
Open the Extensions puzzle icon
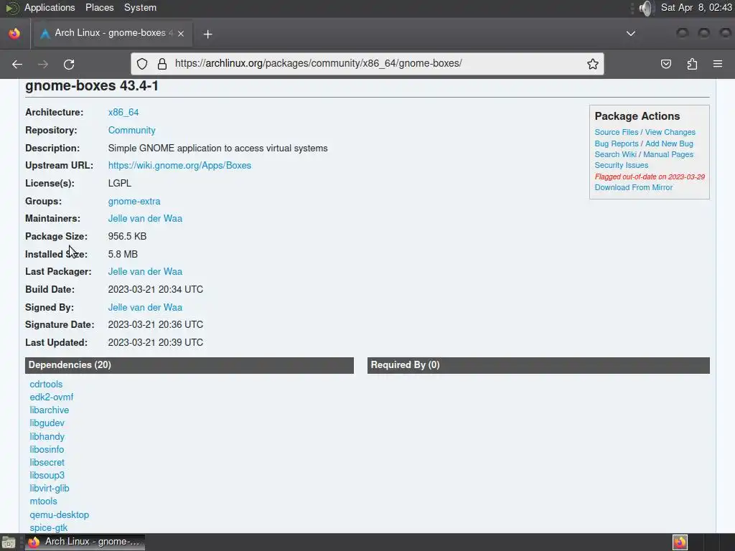[692, 64]
